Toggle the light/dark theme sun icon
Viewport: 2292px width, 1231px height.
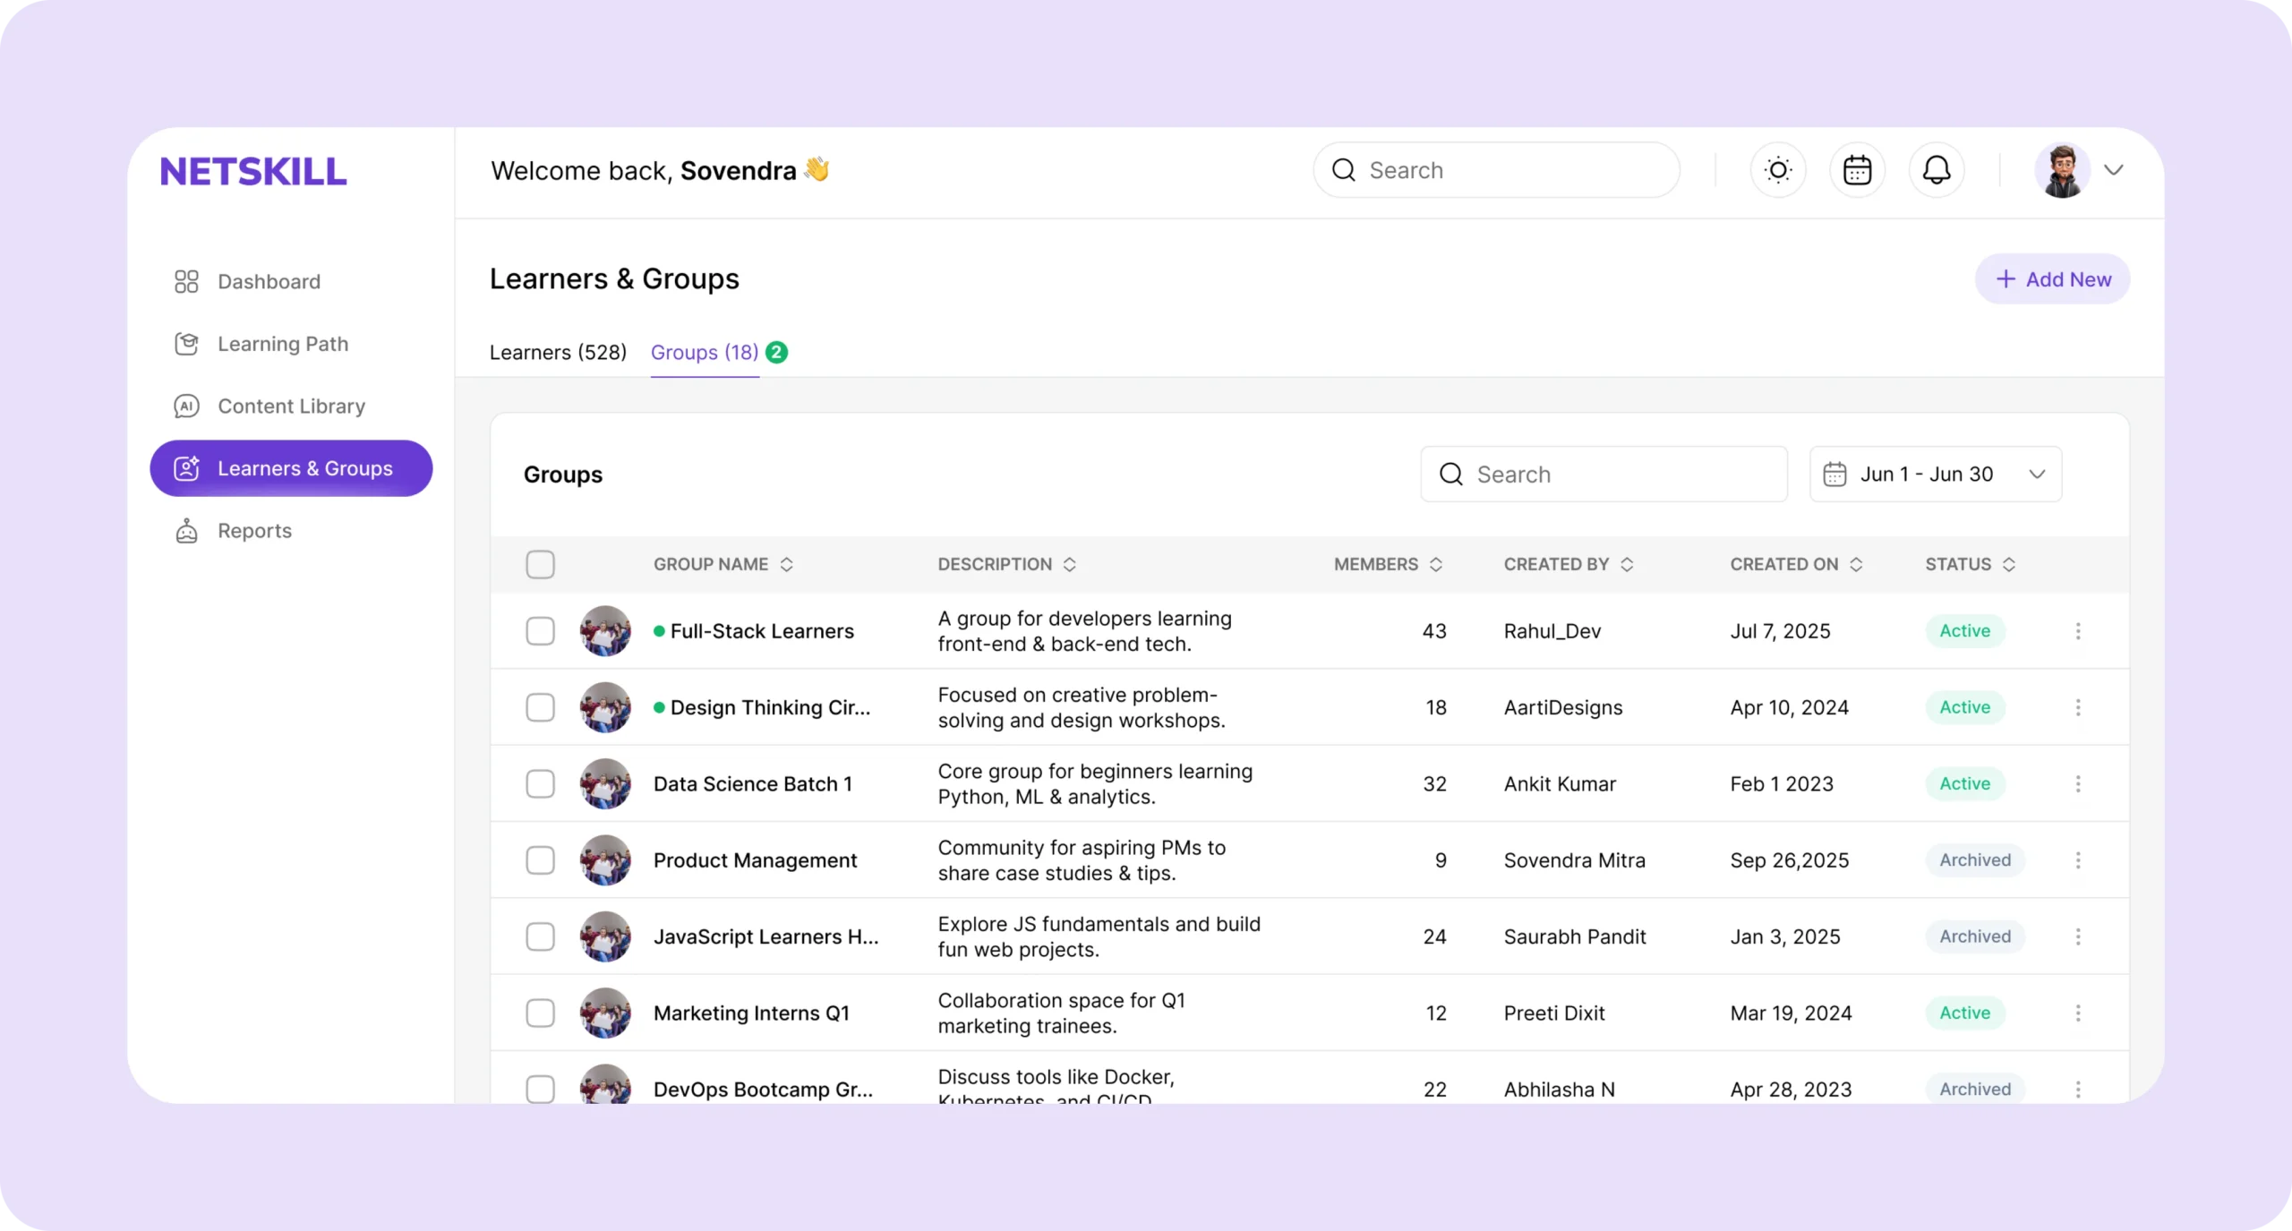coord(1777,170)
